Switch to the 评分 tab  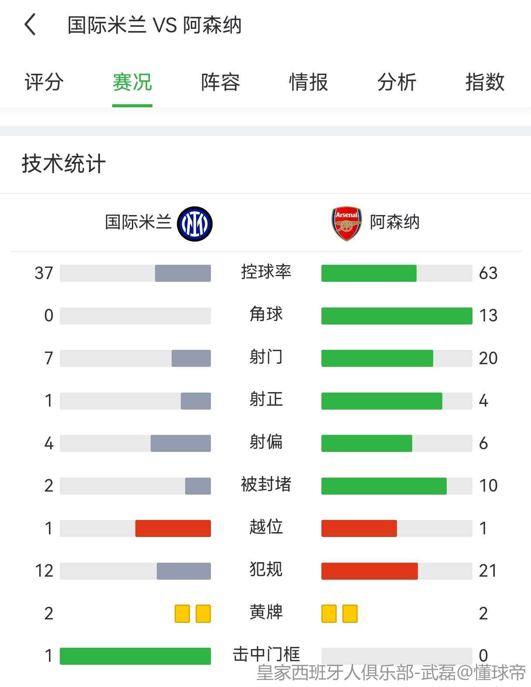44,82
